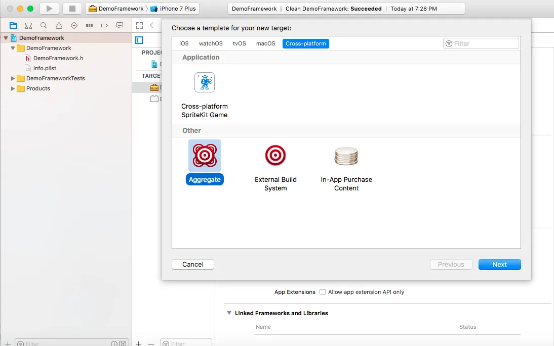554x346 pixels.
Task: Open the project navigator folder icon
Action: [14, 25]
